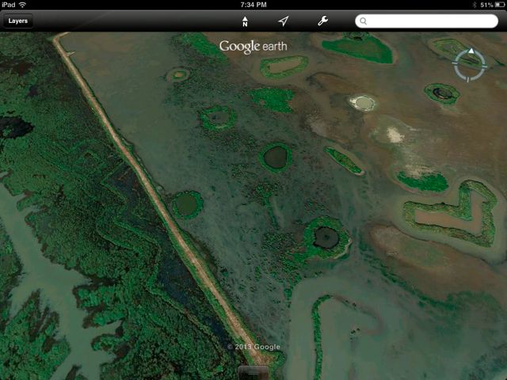Tap the Wi-Fi status icon

[22, 5]
